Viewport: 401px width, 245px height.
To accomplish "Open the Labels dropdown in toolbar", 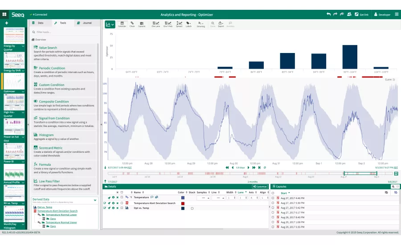I will click(x=188, y=24).
